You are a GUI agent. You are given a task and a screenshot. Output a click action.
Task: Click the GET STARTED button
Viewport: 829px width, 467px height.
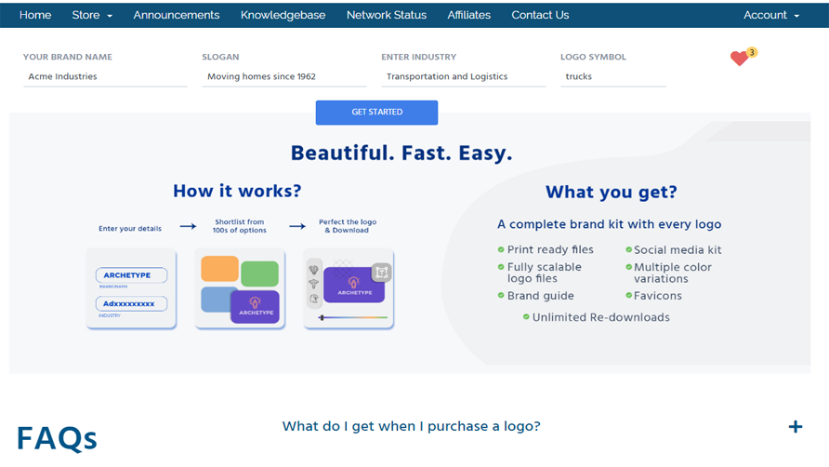tap(376, 113)
